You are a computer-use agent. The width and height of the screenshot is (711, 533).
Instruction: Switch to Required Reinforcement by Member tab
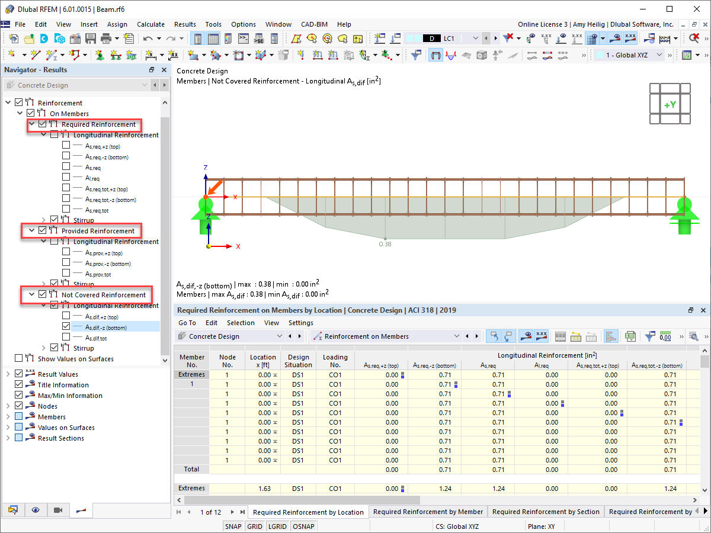(x=428, y=512)
